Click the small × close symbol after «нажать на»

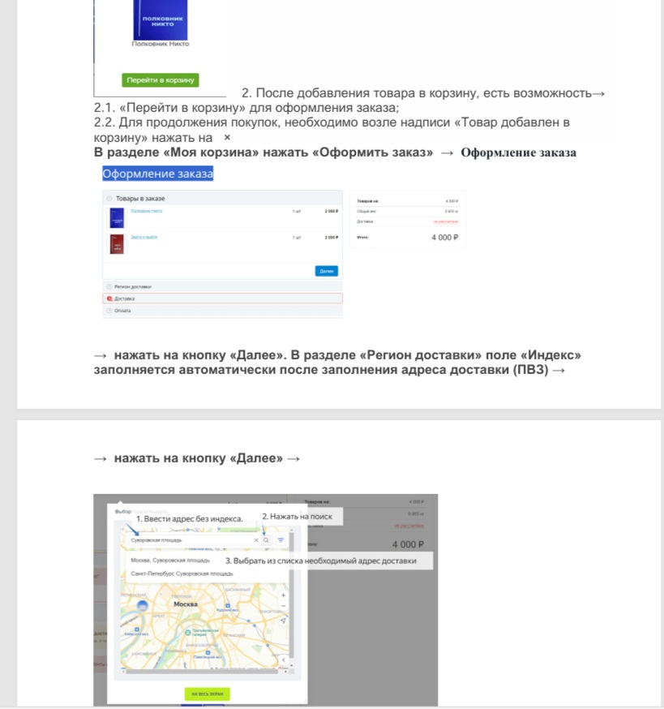227,138
